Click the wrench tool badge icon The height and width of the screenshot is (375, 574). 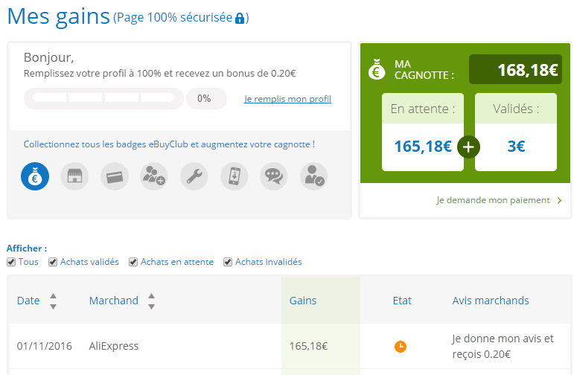click(194, 176)
